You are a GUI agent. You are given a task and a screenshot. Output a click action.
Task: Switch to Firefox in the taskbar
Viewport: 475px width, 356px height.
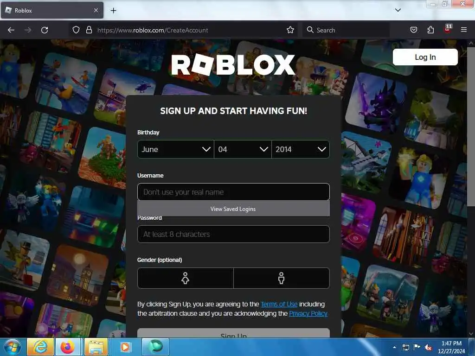coord(68,347)
